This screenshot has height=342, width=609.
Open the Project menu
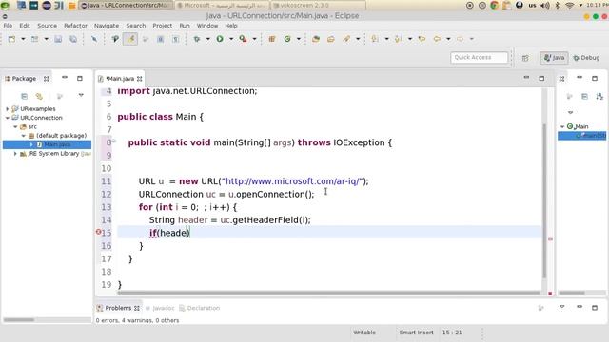pyautogui.click(x=163, y=26)
